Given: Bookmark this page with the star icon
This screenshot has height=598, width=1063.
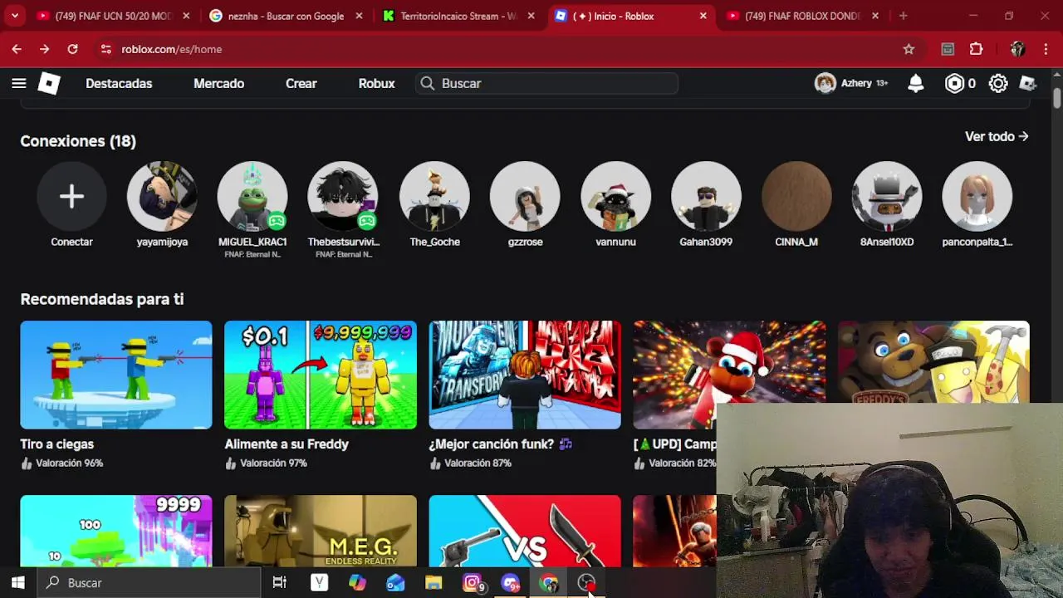Looking at the screenshot, I should click(x=909, y=49).
